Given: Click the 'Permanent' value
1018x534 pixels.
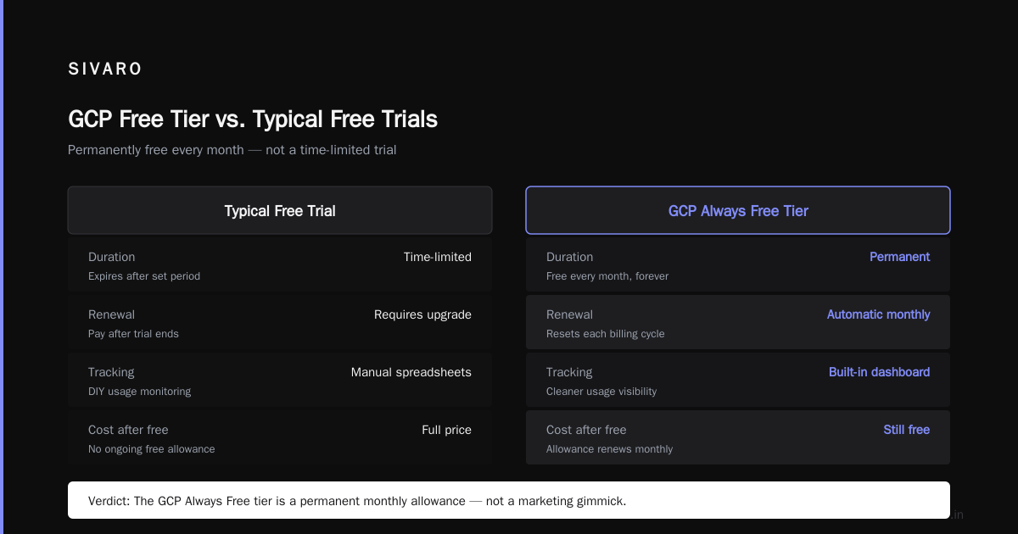Looking at the screenshot, I should click(x=900, y=257).
